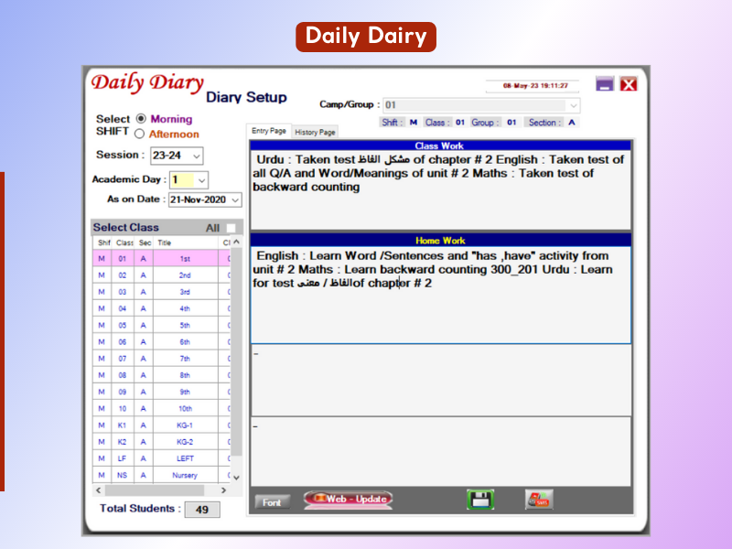Select the Morning shift radio button
The image size is (732, 549).
pyautogui.click(x=141, y=119)
